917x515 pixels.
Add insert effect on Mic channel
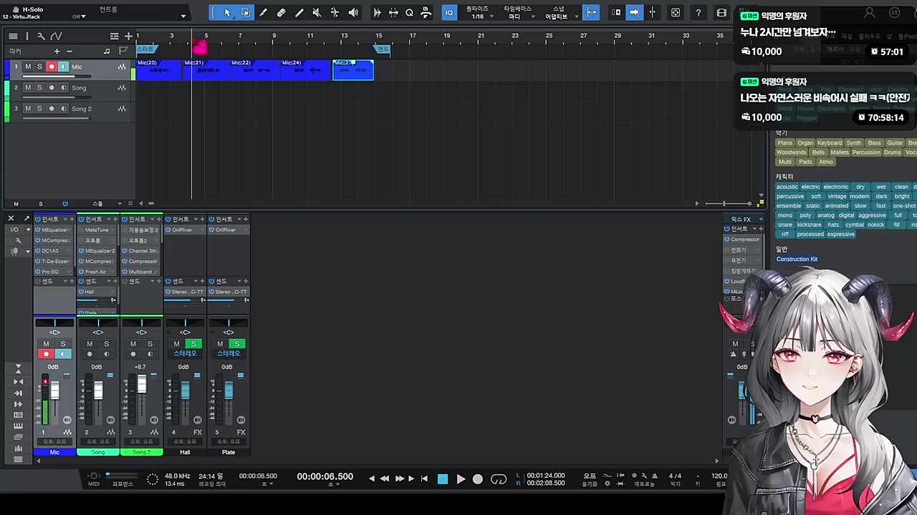72,219
